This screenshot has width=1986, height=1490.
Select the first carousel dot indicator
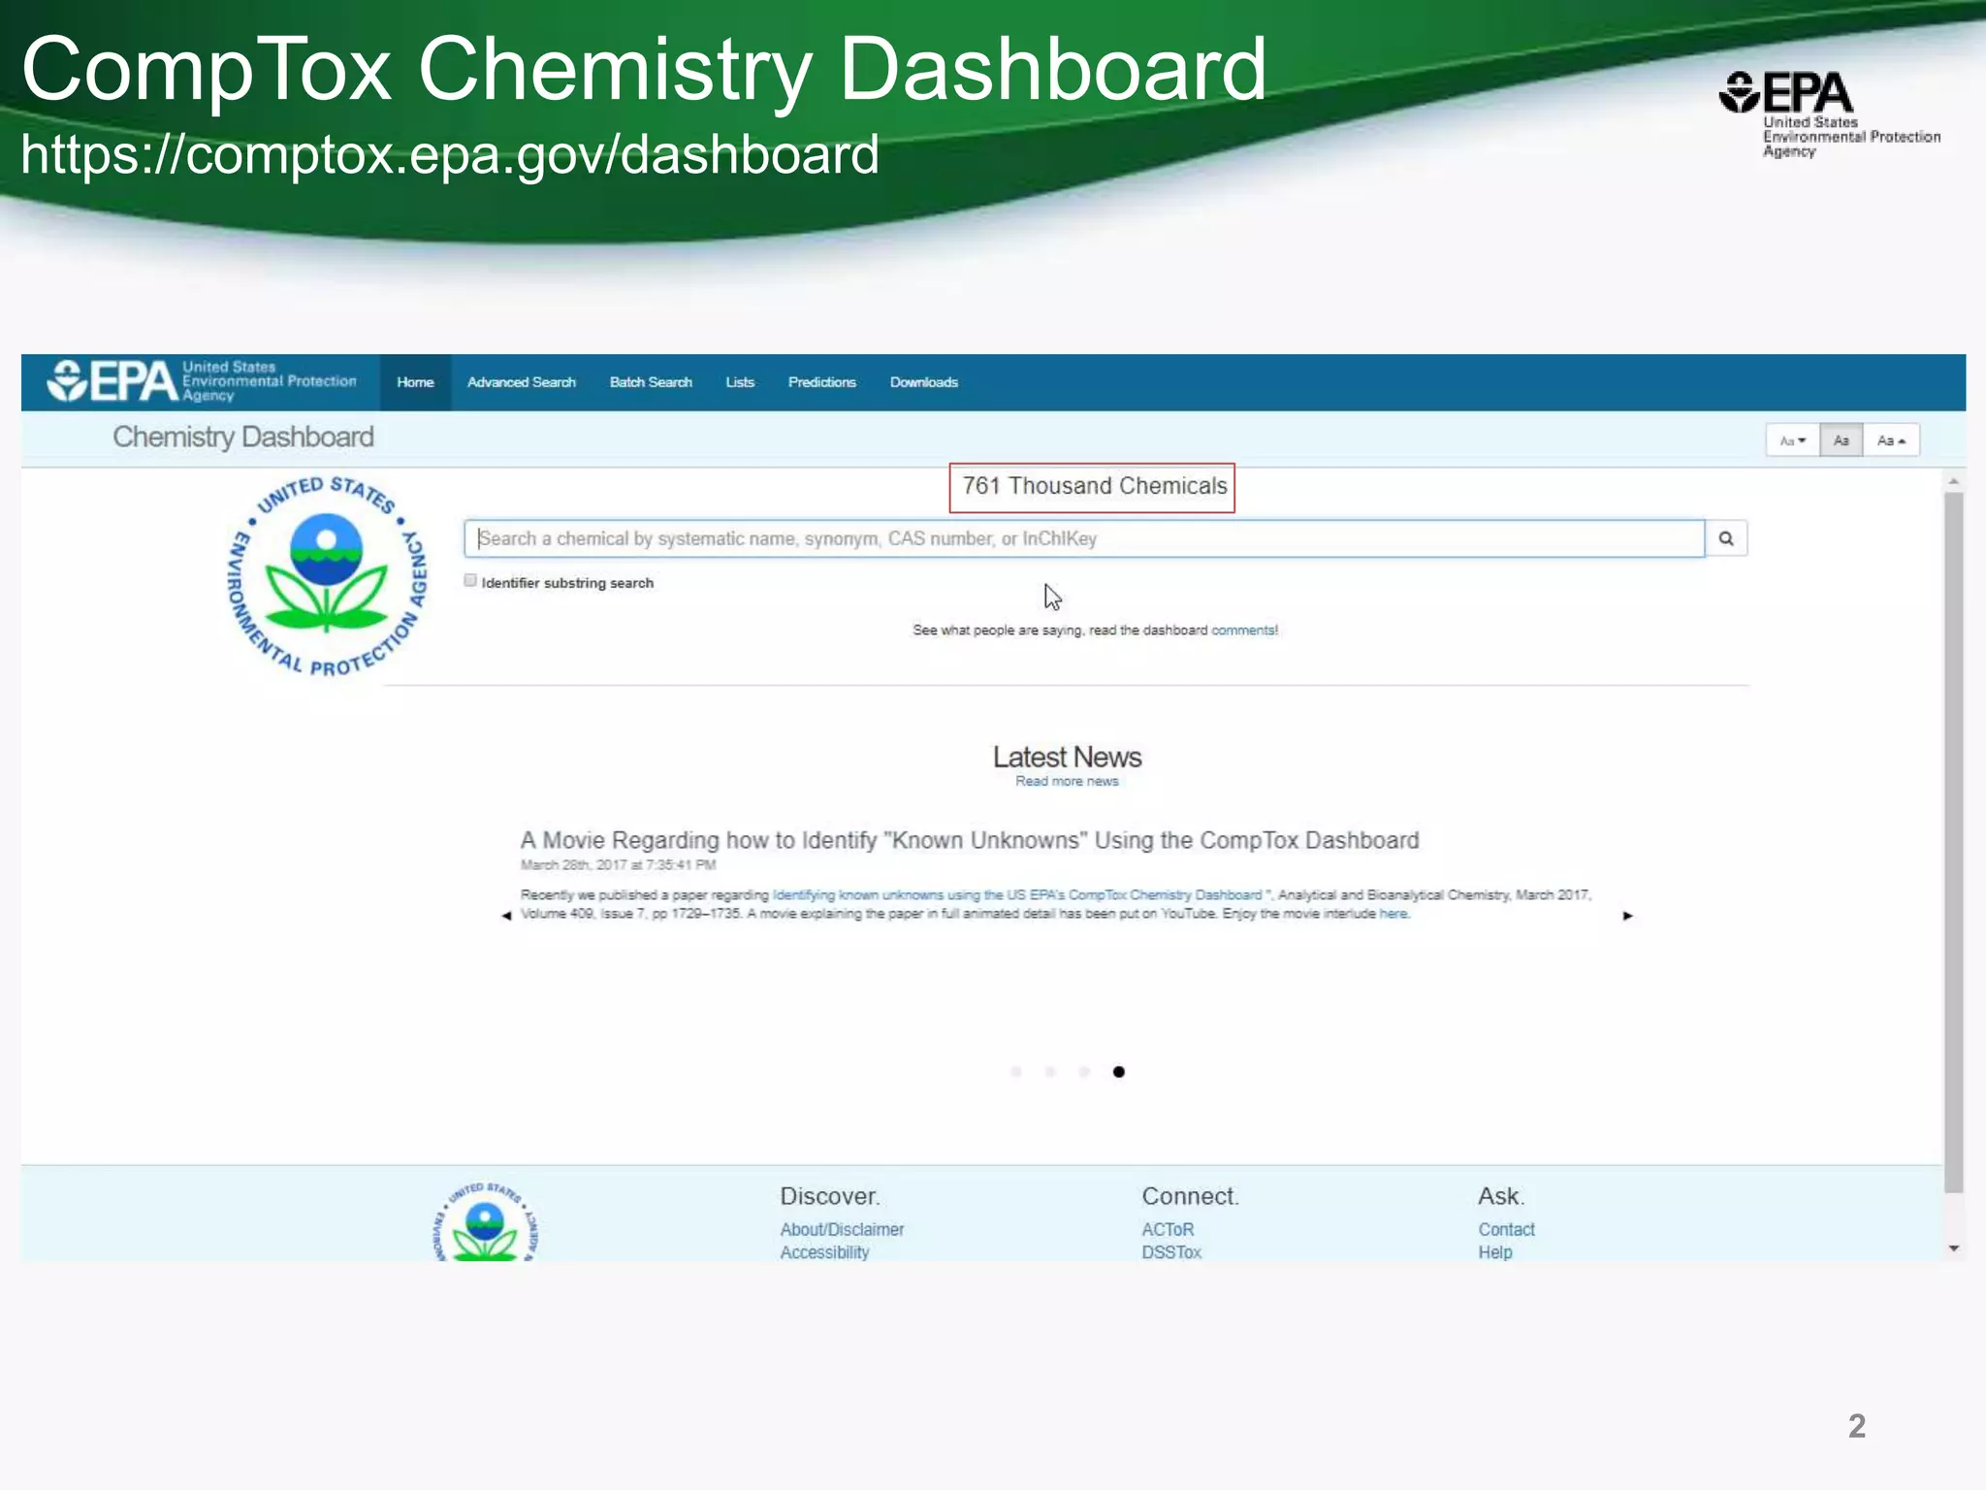[x=1016, y=1072]
